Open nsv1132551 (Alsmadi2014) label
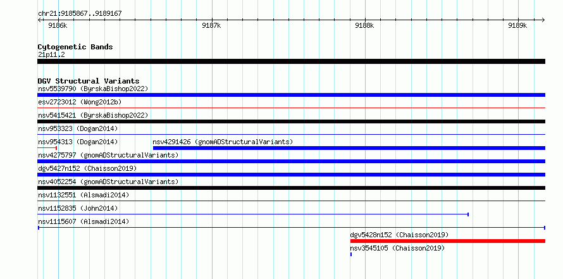This screenshot has height=279, width=563. (84, 195)
